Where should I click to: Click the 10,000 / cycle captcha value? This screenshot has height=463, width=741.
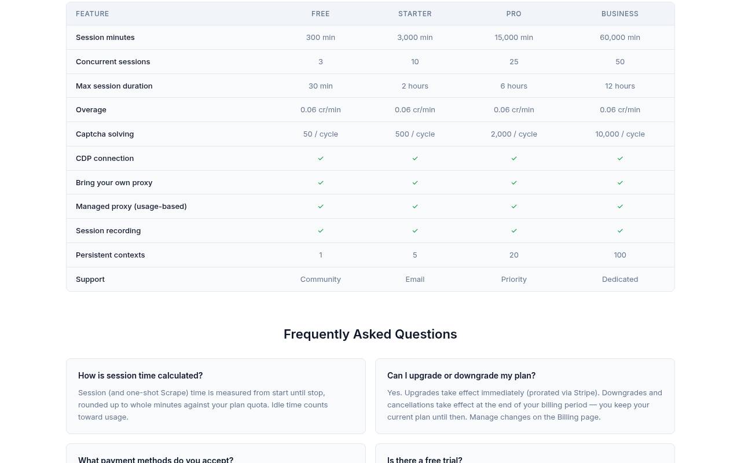[620, 134]
